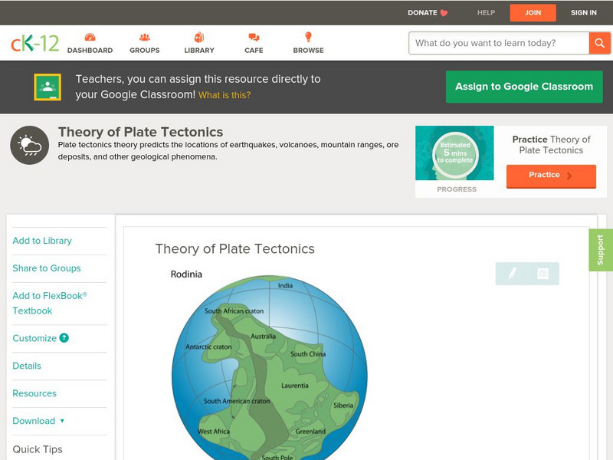Click Share to Groups link

[x=47, y=268]
